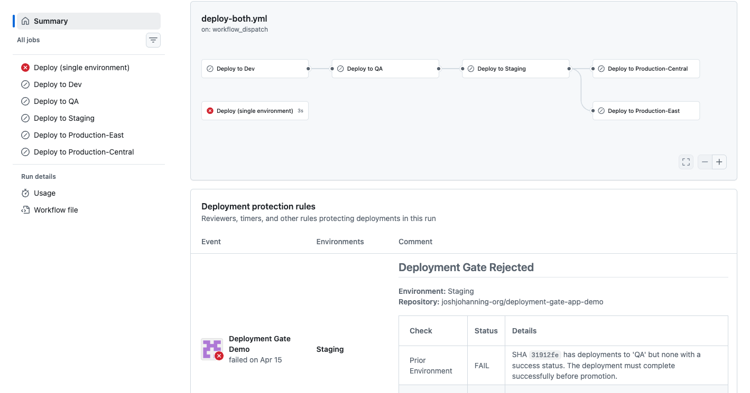Image resolution: width=750 pixels, height=393 pixels.
Task: Click skipped icon beside sidebar Deploy to QA
Action: [x=25, y=101]
